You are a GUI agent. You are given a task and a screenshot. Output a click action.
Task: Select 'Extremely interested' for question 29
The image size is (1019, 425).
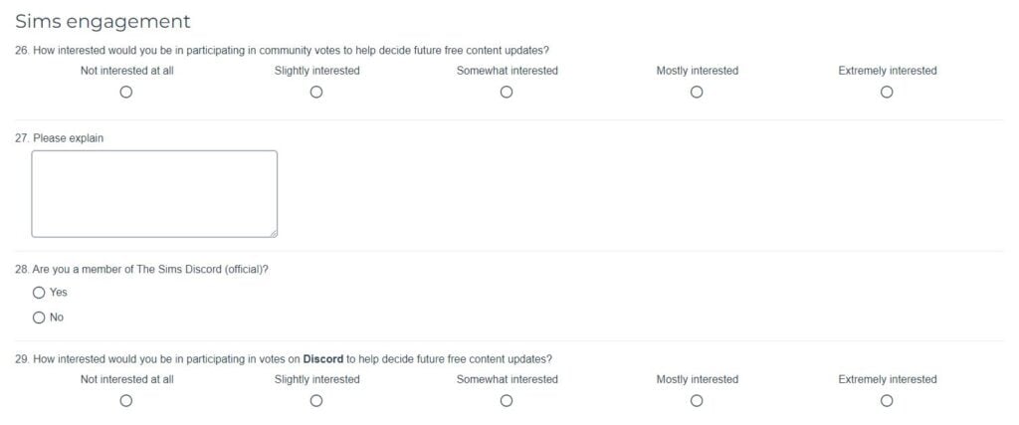point(887,401)
